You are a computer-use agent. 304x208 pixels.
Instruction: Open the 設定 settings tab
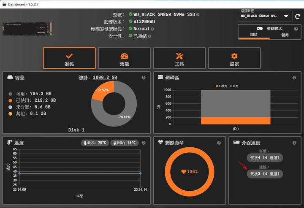pyautogui.click(x=234, y=58)
